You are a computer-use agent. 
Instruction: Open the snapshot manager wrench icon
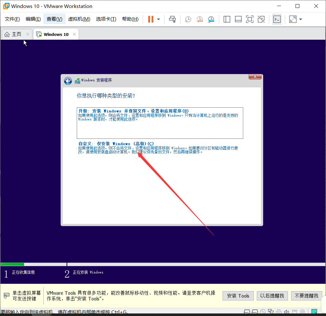pos(211,19)
